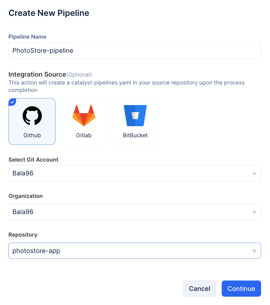Pick BitBucket as the integration source
The image size is (270, 305).
[x=135, y=122]
